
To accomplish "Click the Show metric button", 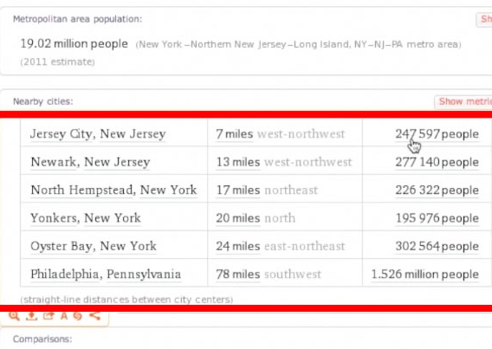I will click(463, 101).
